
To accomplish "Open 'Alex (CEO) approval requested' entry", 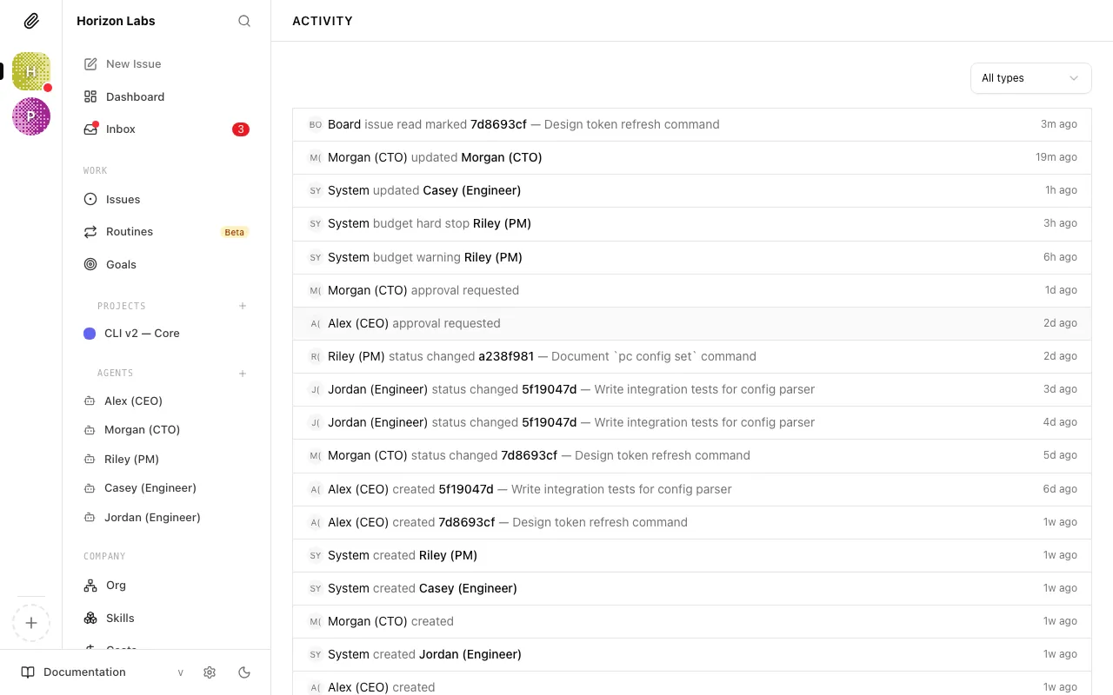I will click(x=692, y=323).
